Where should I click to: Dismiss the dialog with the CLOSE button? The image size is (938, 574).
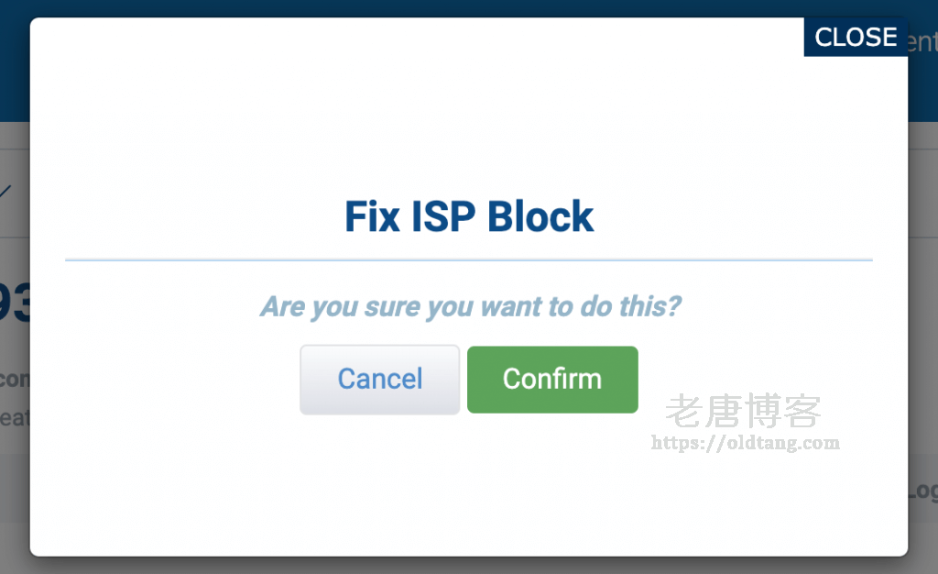(x=856, y=38)
